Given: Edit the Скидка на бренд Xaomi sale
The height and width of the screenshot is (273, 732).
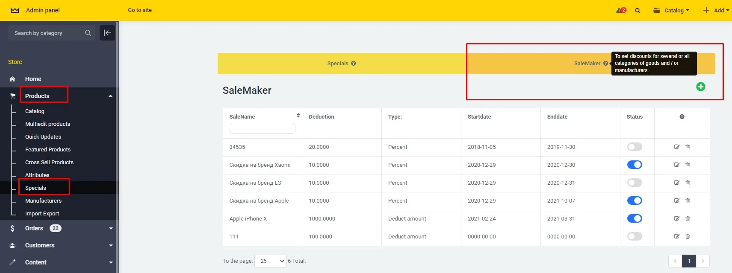Looking at the screenshot, I should [677, 165].
